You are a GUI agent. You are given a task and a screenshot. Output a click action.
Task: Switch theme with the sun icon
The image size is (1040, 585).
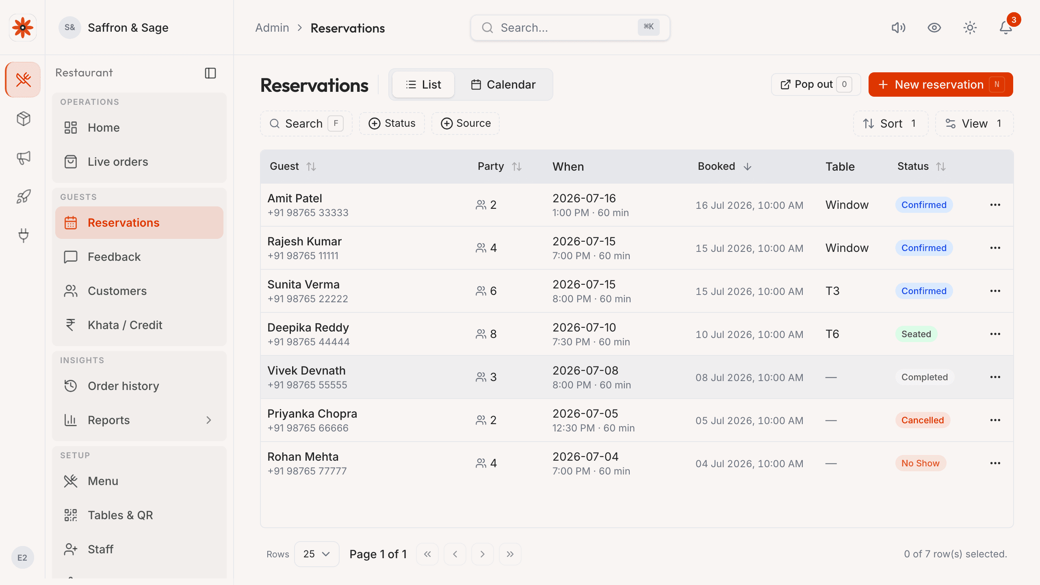(970, 28)
